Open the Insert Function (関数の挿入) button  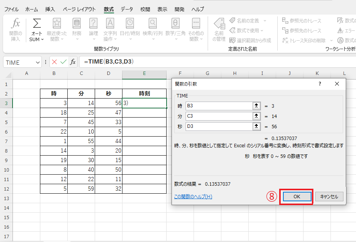[x=16, y=30]
